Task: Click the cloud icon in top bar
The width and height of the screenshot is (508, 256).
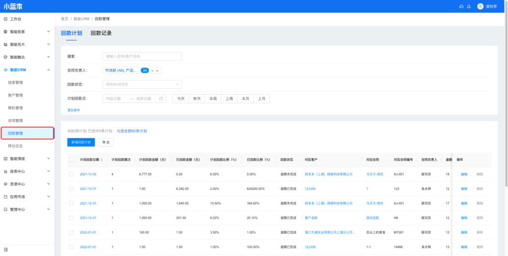Action: pyautogui.click(x=461, y=6)
